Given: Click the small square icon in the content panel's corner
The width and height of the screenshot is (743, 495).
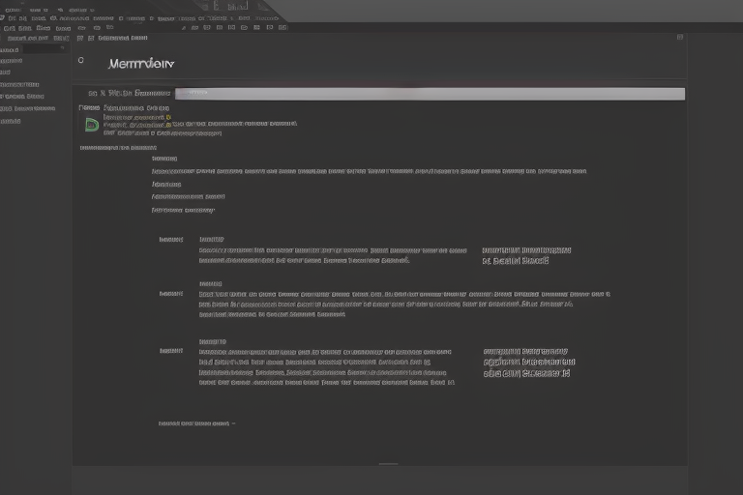Looking at the screenshot, I should tap(680, 38).
